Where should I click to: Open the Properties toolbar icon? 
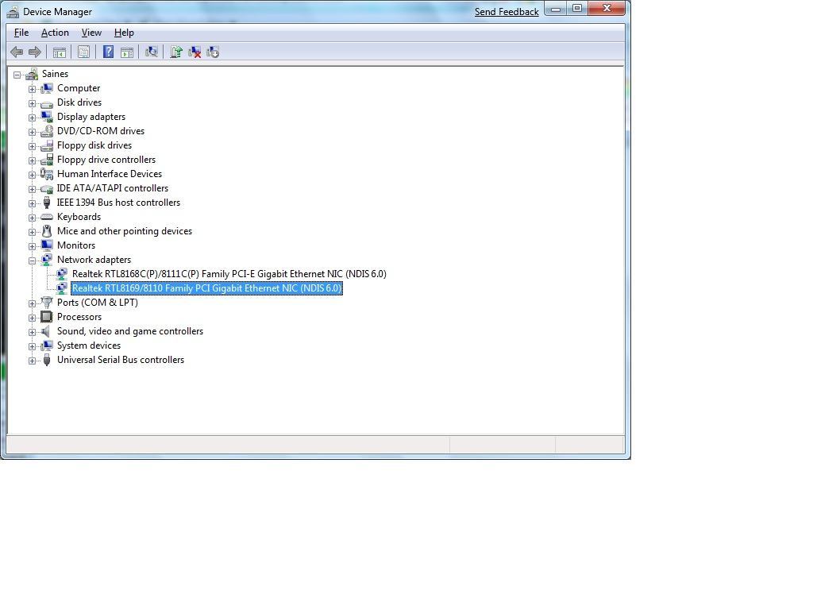83,52
